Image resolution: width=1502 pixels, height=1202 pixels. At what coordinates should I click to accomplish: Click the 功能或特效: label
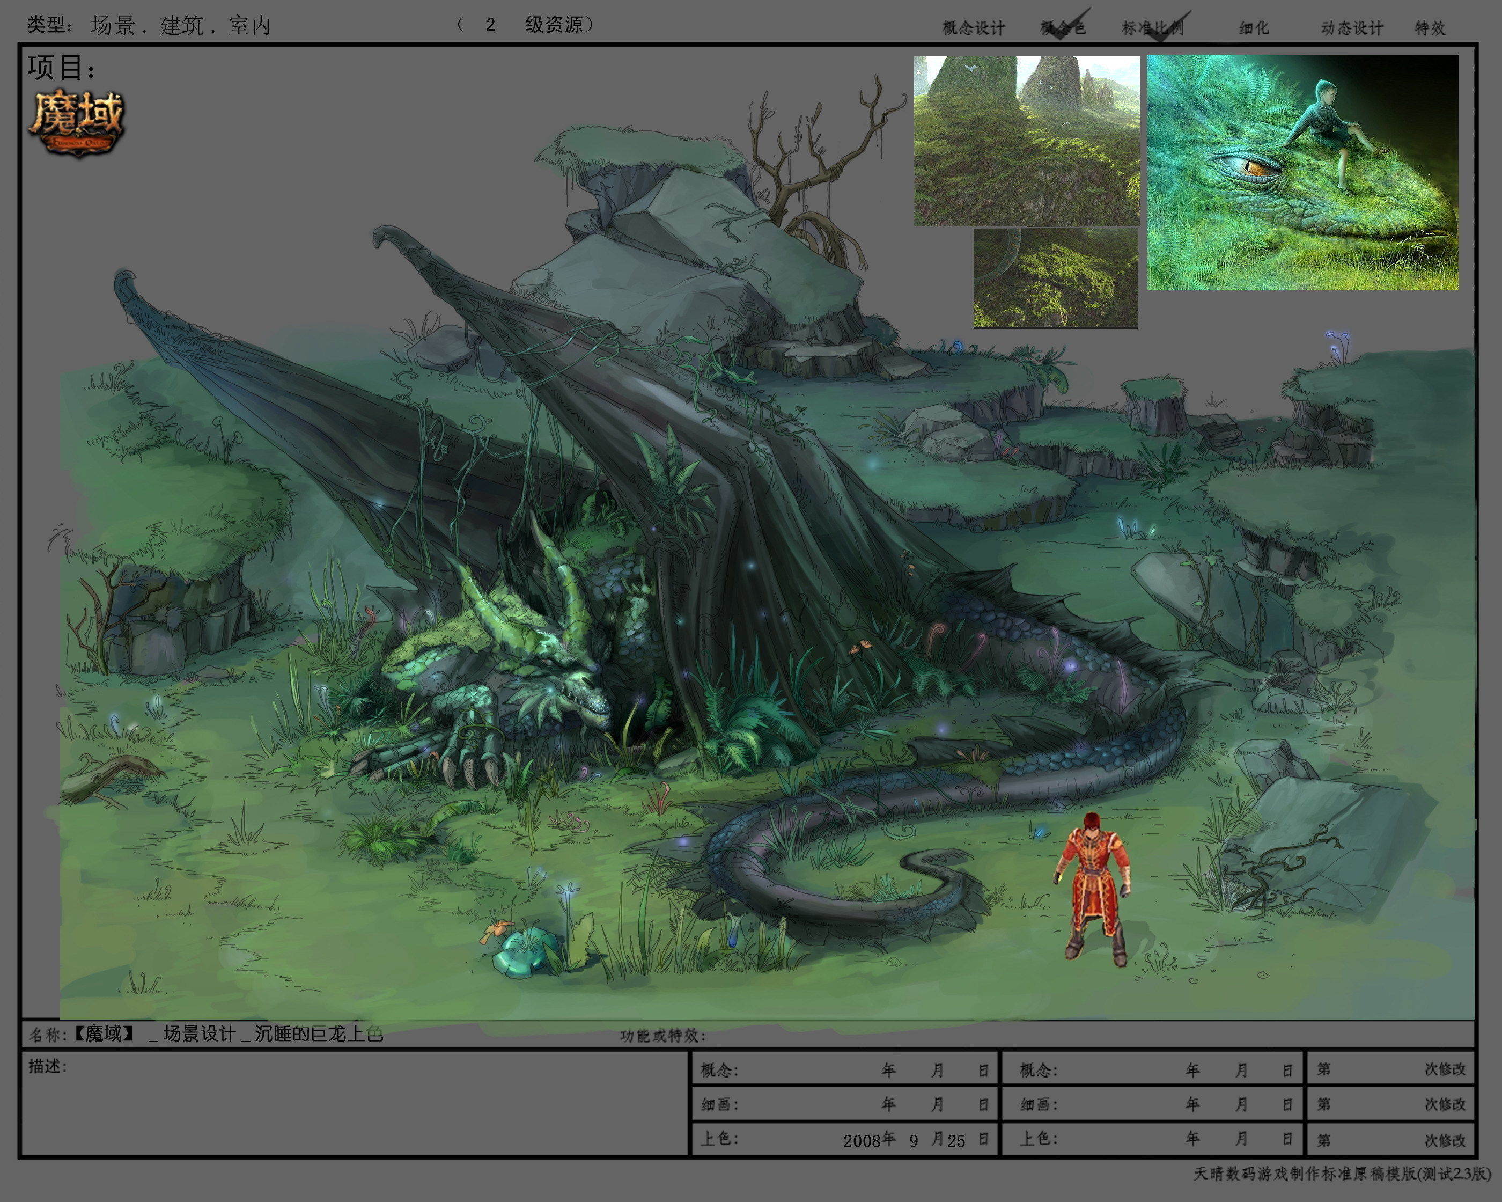(662, 1036)
